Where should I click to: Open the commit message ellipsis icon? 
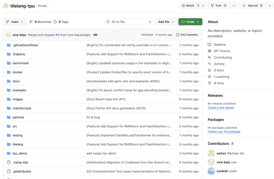pyautogui.click(x=95, y=35)
